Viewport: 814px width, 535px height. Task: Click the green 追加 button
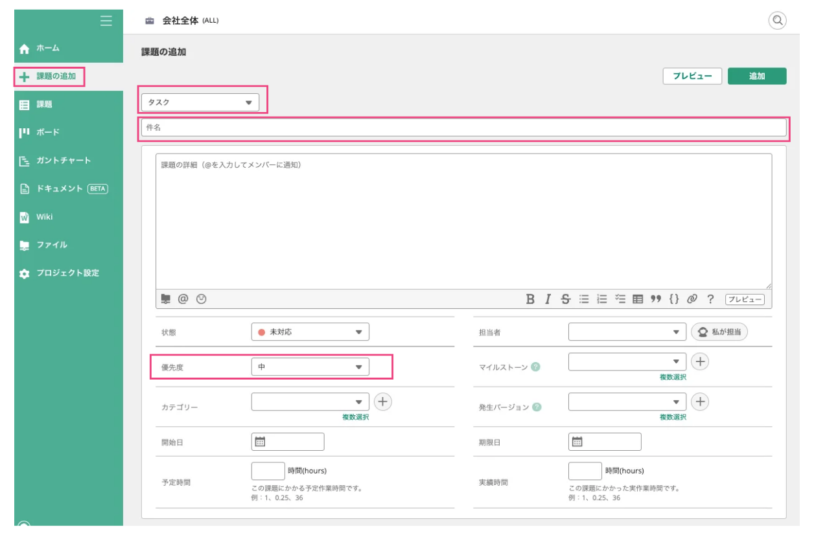[x=757, y=76]
